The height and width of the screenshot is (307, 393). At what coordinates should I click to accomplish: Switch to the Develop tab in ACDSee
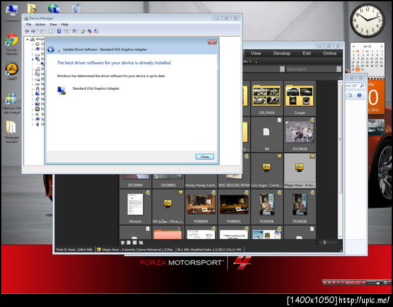pyautogui.click(x=282, y=53)
